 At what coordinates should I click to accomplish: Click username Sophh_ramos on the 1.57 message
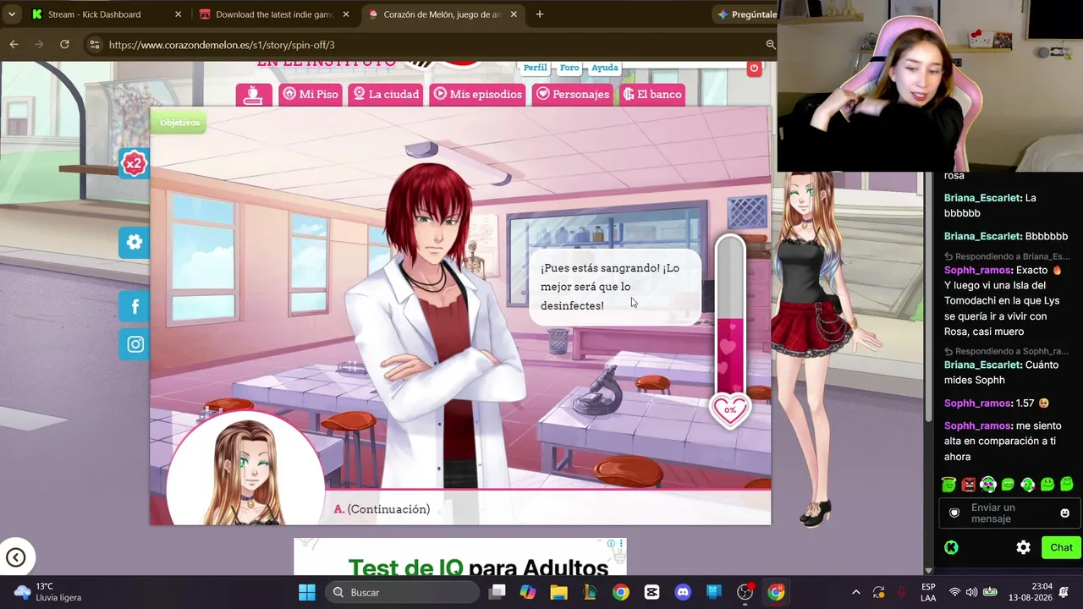click(977, 403)
